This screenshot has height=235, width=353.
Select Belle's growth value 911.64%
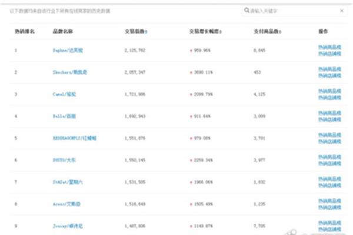202,116
